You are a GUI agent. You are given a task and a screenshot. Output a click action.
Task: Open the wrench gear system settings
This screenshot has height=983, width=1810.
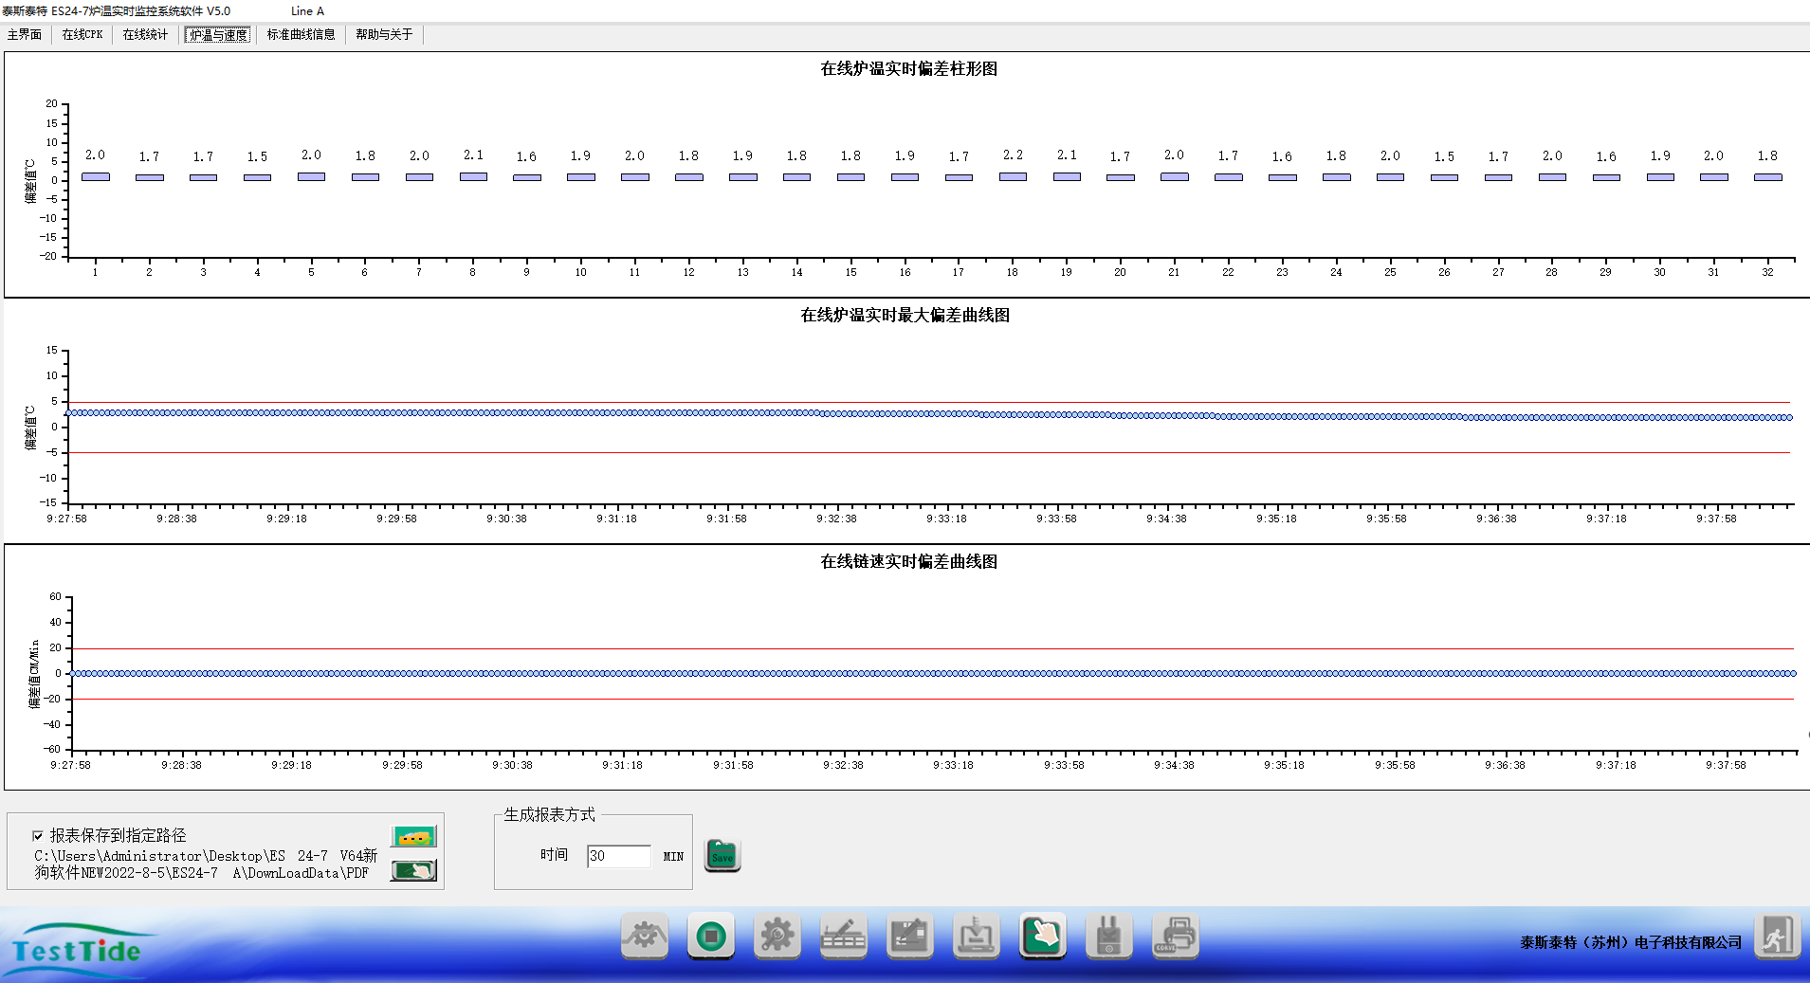pos(777,937)
